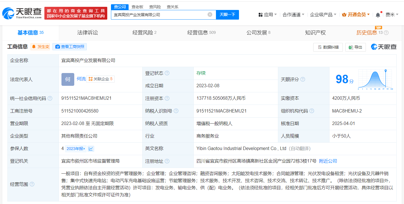The image size is (404, 204).
Task: Open the 企业级产品 dropdown
Action: coord(323,15)
